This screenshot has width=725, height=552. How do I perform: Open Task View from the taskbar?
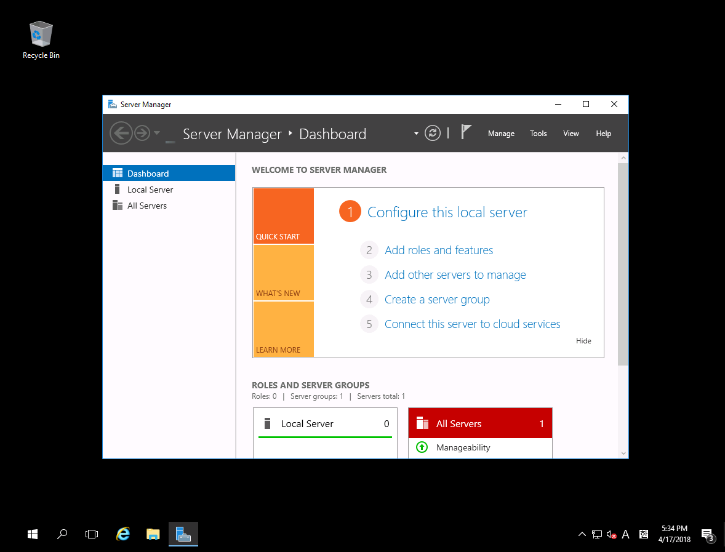tap(92, 534)
